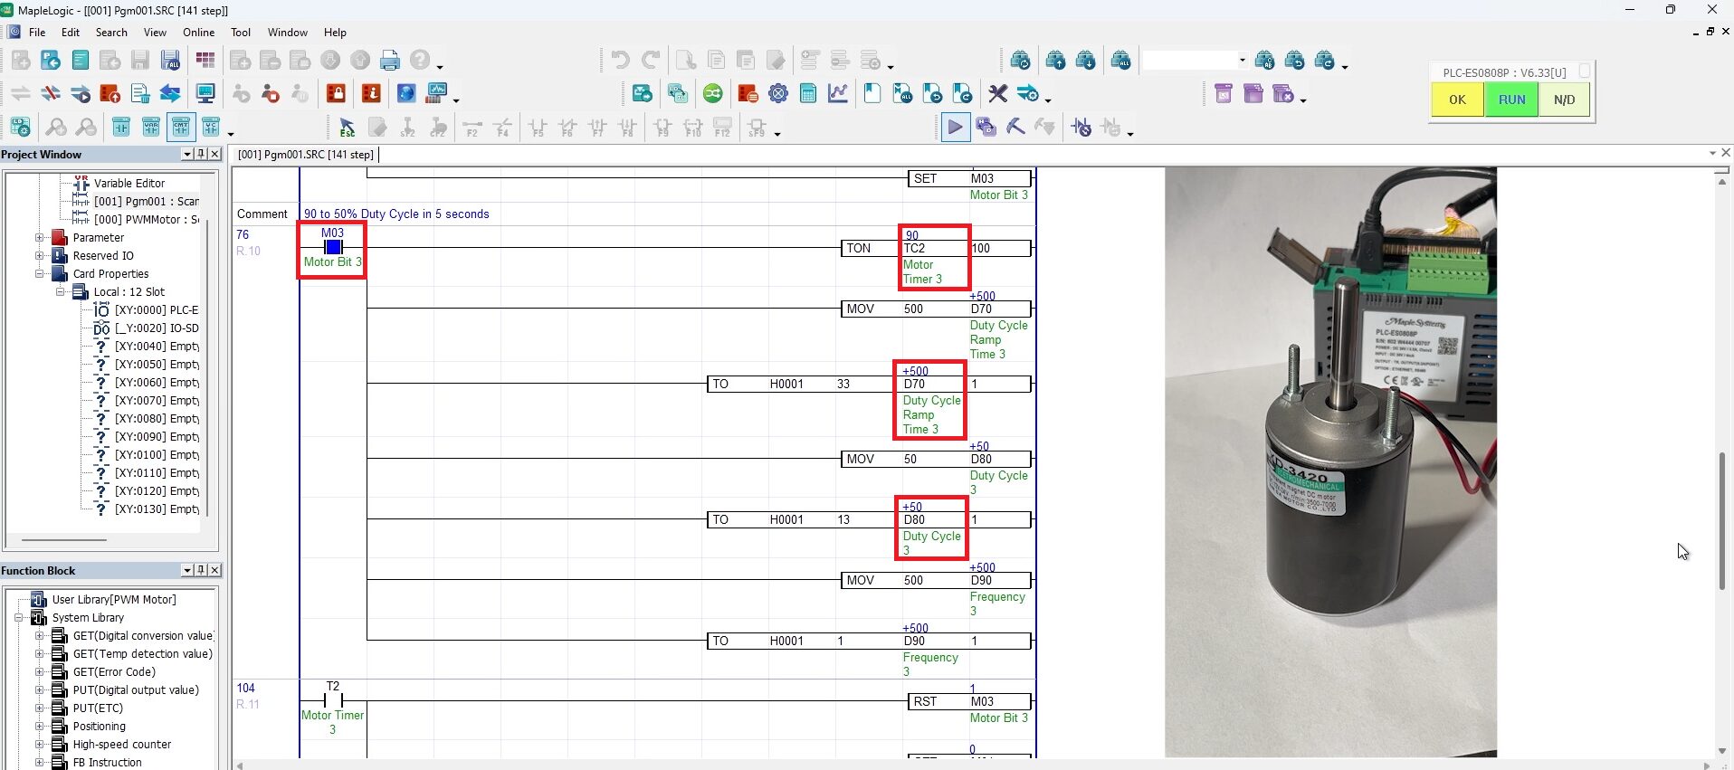Screen dimensions: 1734x770
Task: Click the blue M03 Motor Bit 3 contact
Action: pyautogui.click(x=333, y=247)
